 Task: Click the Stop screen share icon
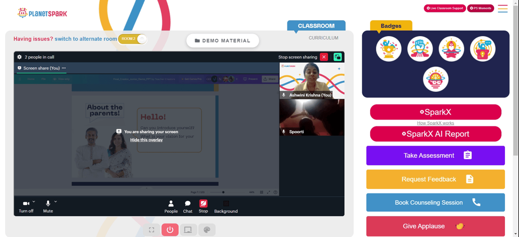tap(203, 204)
